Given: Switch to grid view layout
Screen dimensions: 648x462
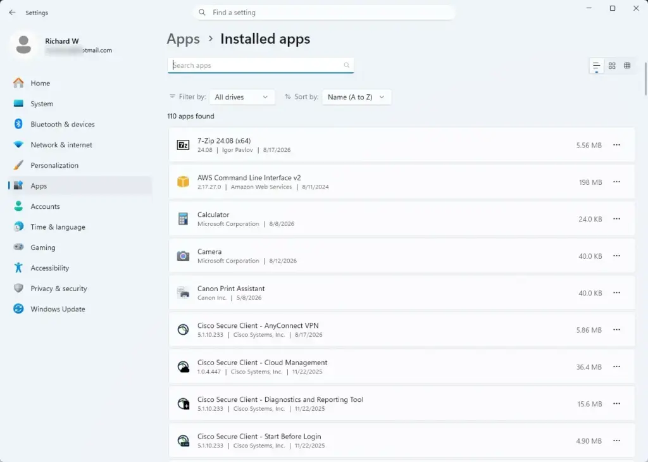Looking at the screenshot, I should [612, 66].
